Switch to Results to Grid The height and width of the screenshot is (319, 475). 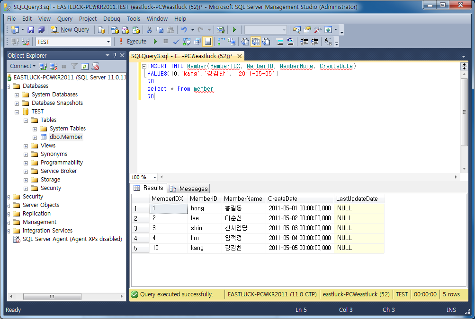point(256,42)
